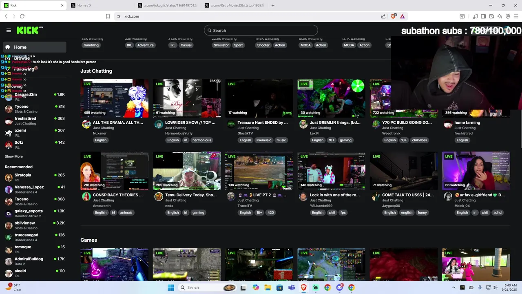522x294 pixels.
Task: Open the Kick hamburger sidebar menu
Action: coord(9,30)
